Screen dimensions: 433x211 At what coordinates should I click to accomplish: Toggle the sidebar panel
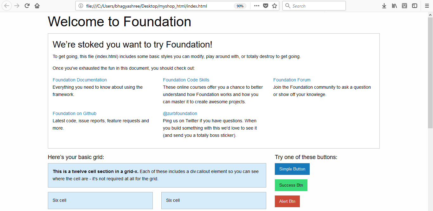(415, 6)
